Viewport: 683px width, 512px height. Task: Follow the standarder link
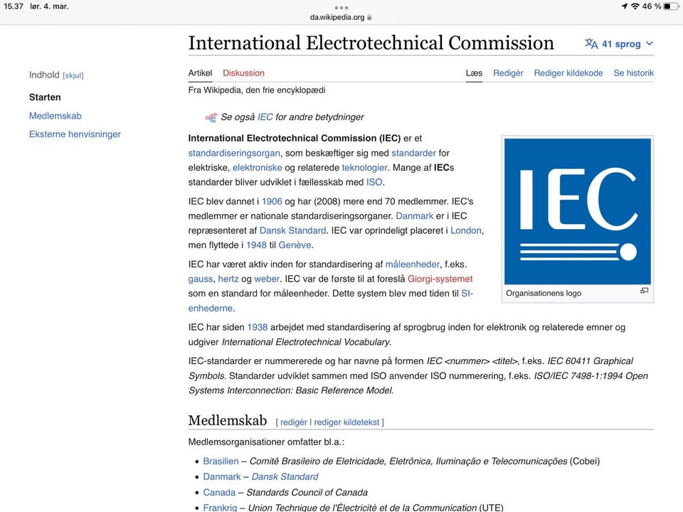point(413,154)
